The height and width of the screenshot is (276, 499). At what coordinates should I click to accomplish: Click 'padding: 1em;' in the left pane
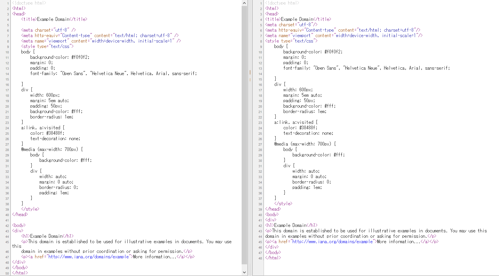(54, 193)
